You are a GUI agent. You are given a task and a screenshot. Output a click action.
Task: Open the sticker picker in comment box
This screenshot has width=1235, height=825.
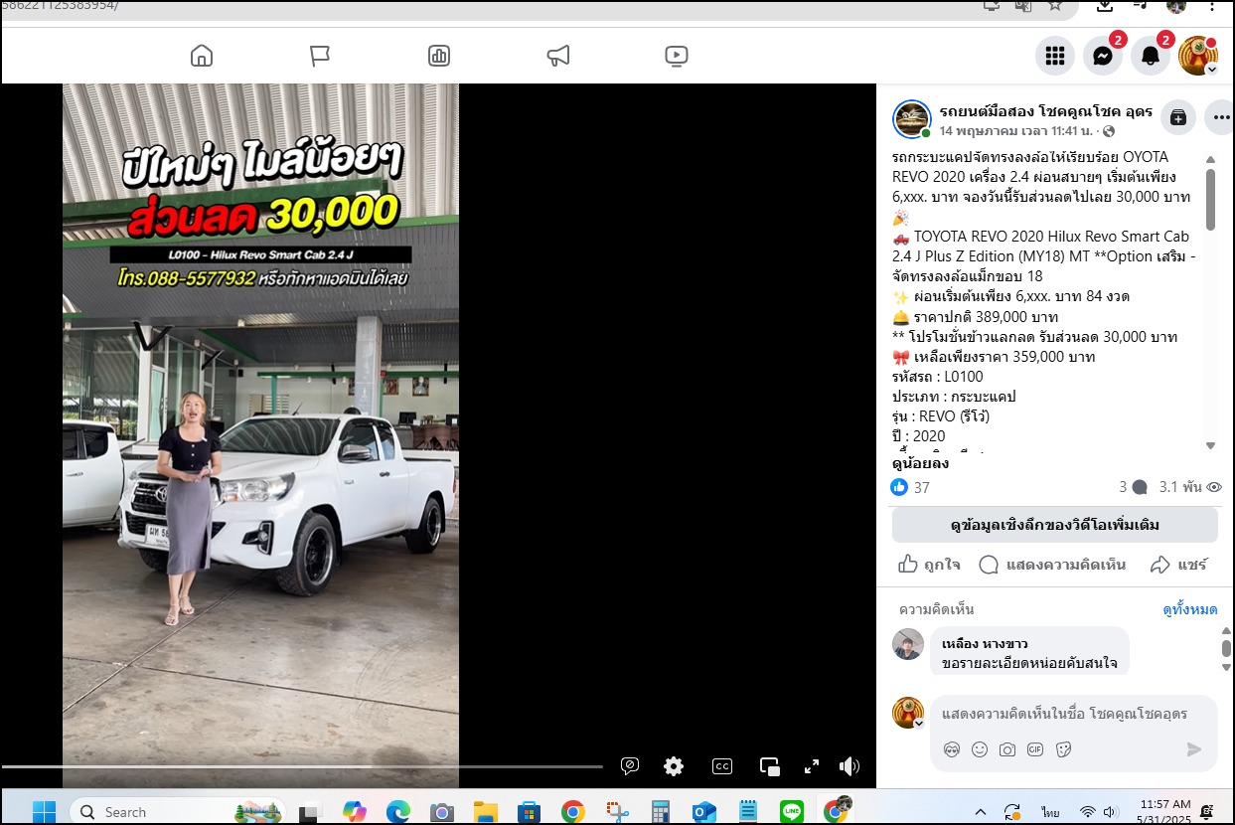(1063, 749)
